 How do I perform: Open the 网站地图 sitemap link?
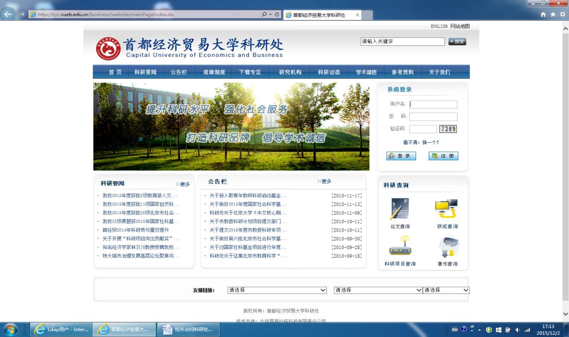click(460, 26)
